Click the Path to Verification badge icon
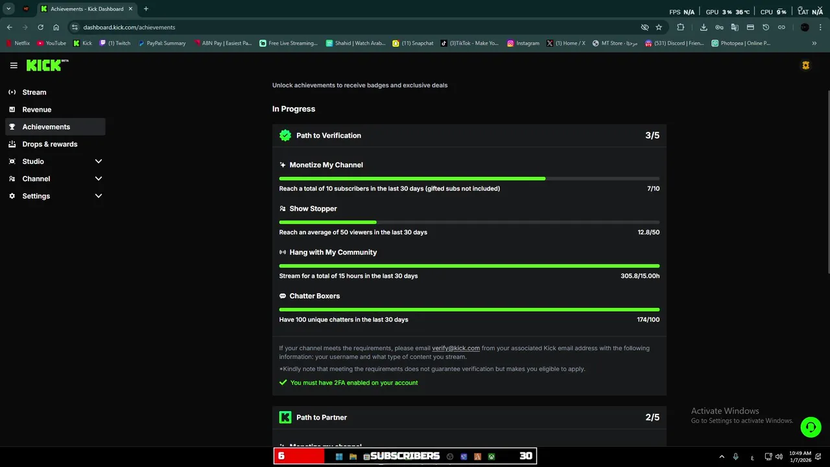The image size is (830, 467). coord(285,136)
